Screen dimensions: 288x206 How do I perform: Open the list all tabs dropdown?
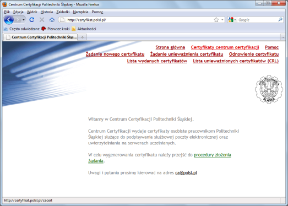pyautogui.click(x=283, y=37)
